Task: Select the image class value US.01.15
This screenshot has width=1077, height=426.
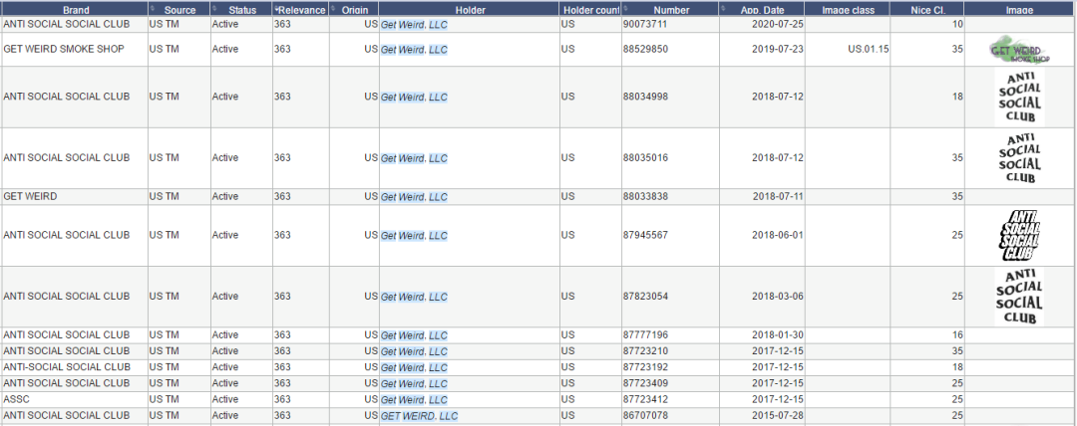Action: (869, 50)
